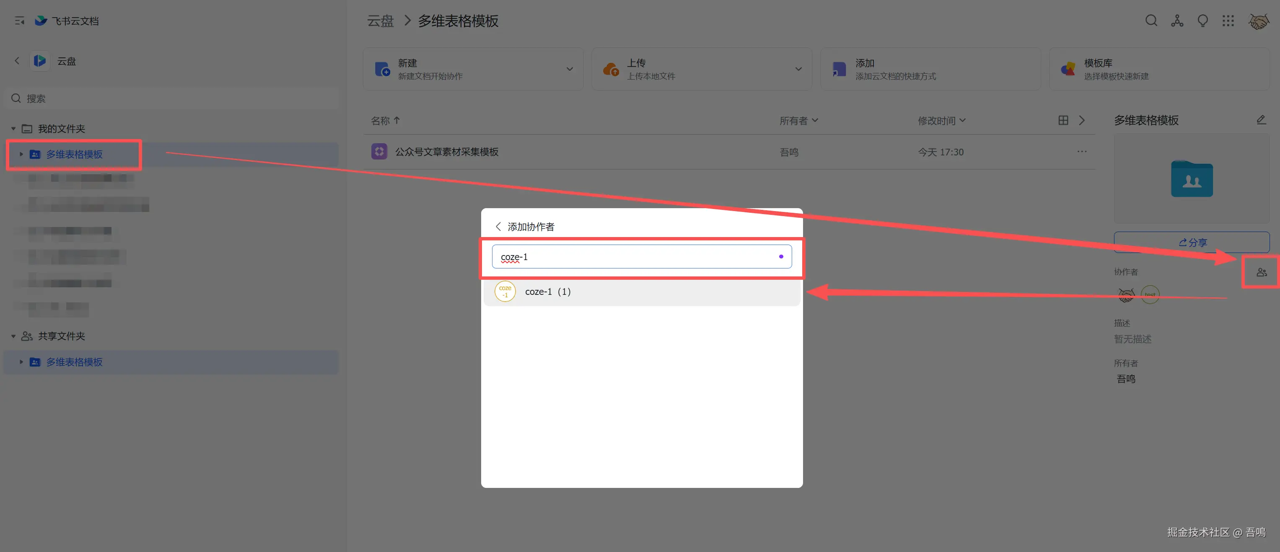1280x552 pixels.
Task: Click the add collaborator people icon
Action: click(x=1261, y=272)
